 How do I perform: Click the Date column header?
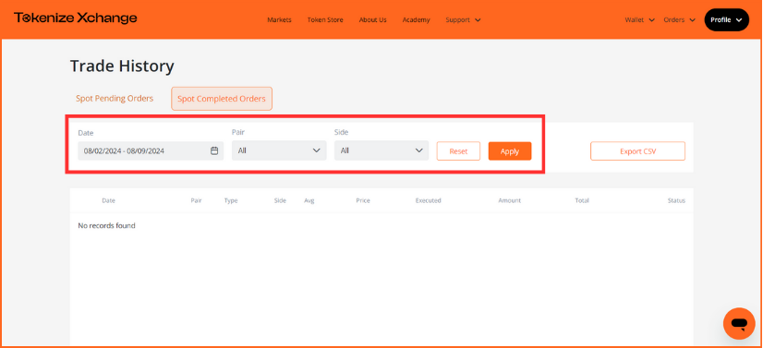(x=108, y=200)
